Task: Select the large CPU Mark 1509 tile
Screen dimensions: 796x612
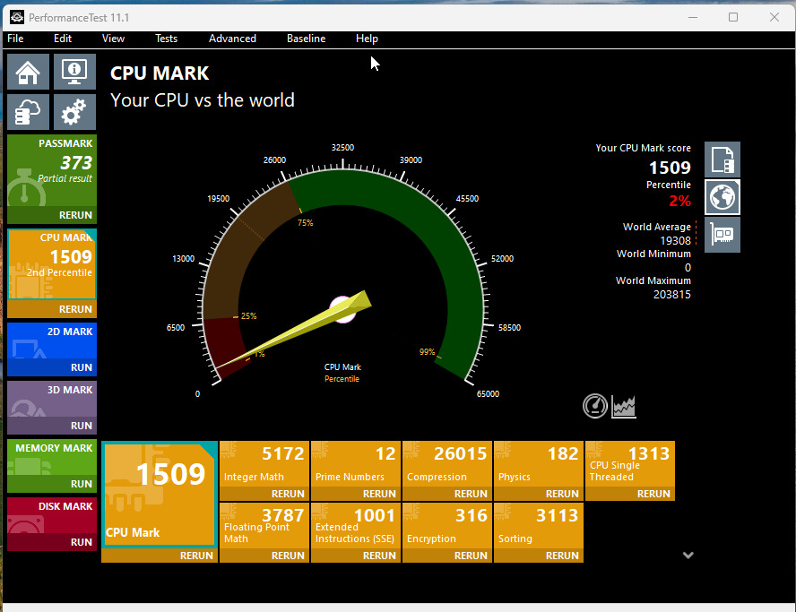Action: click(x=160, y=495)
